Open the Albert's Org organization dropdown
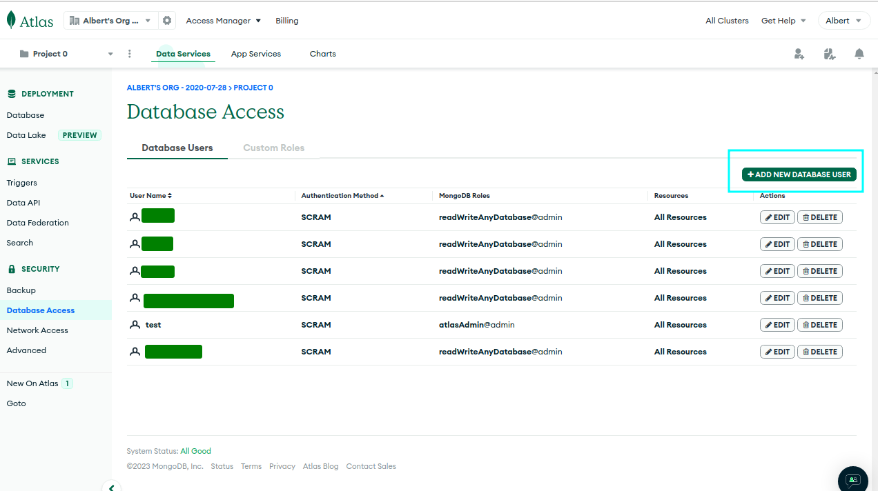 (x=111, y=21)
